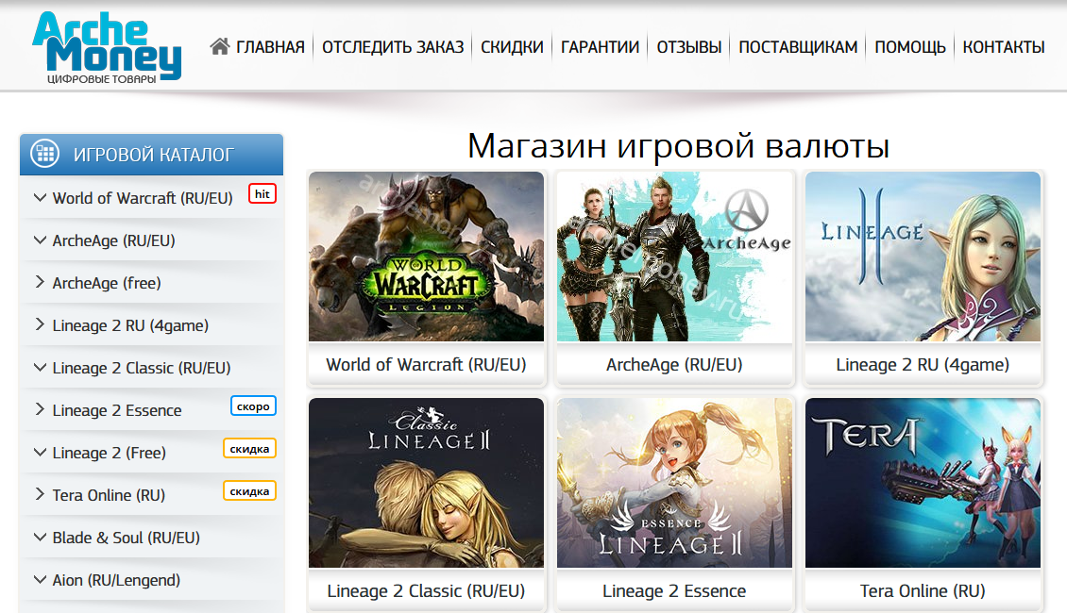Click the home icon beside ГЛАВНАЯ

tap(220, 46)
